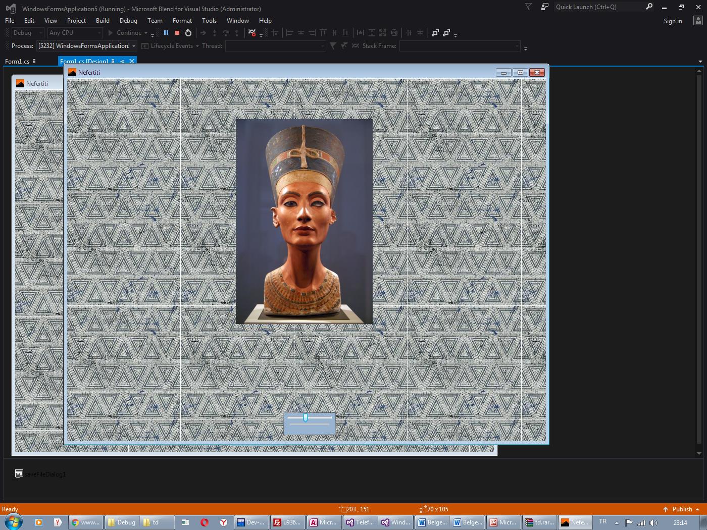Click in the Quick Launch search box

(x=598, y=7)
